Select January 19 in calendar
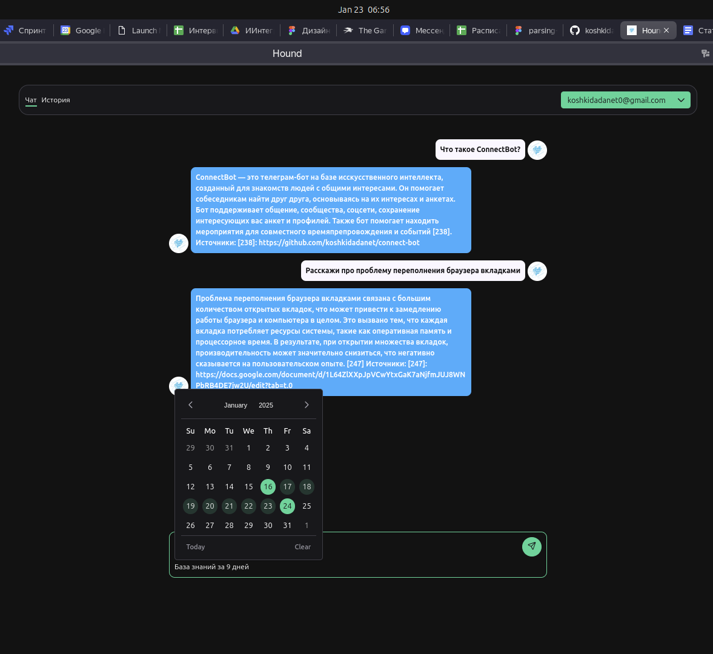 (191, 506)
